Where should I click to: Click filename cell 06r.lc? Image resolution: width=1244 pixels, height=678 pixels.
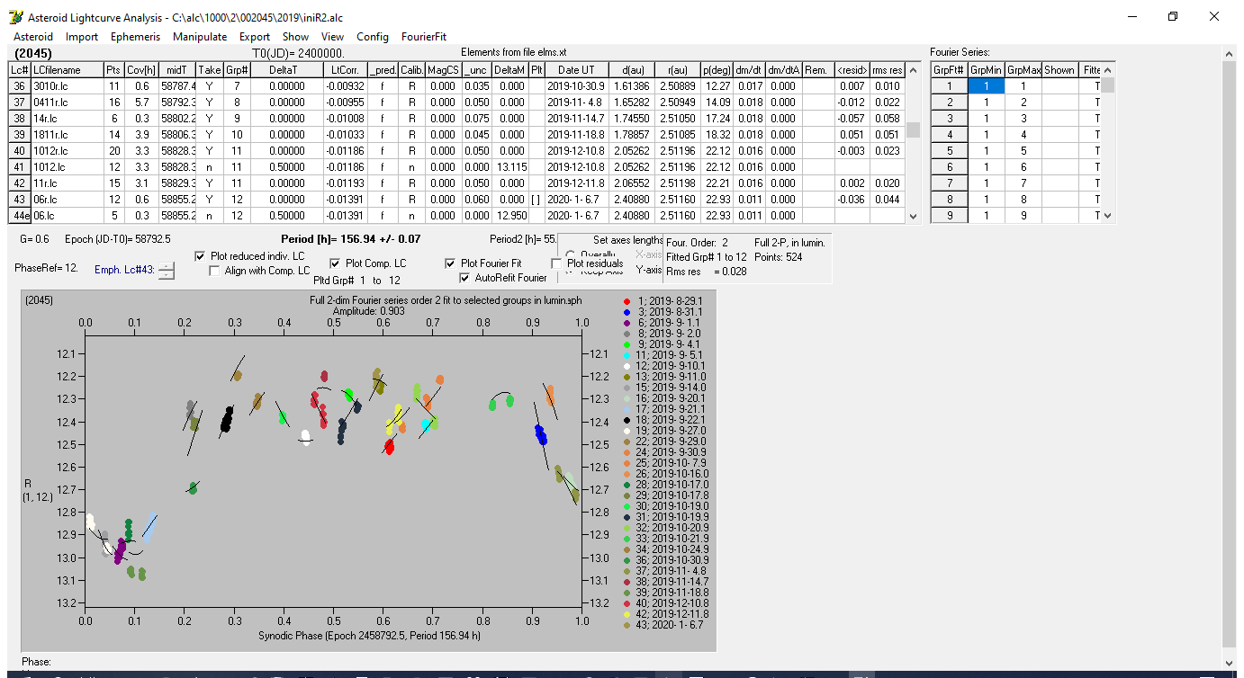(67, 200)
